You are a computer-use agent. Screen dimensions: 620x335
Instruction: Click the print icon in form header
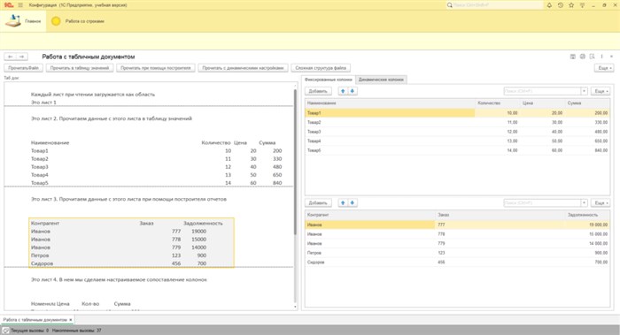[583, 57]
